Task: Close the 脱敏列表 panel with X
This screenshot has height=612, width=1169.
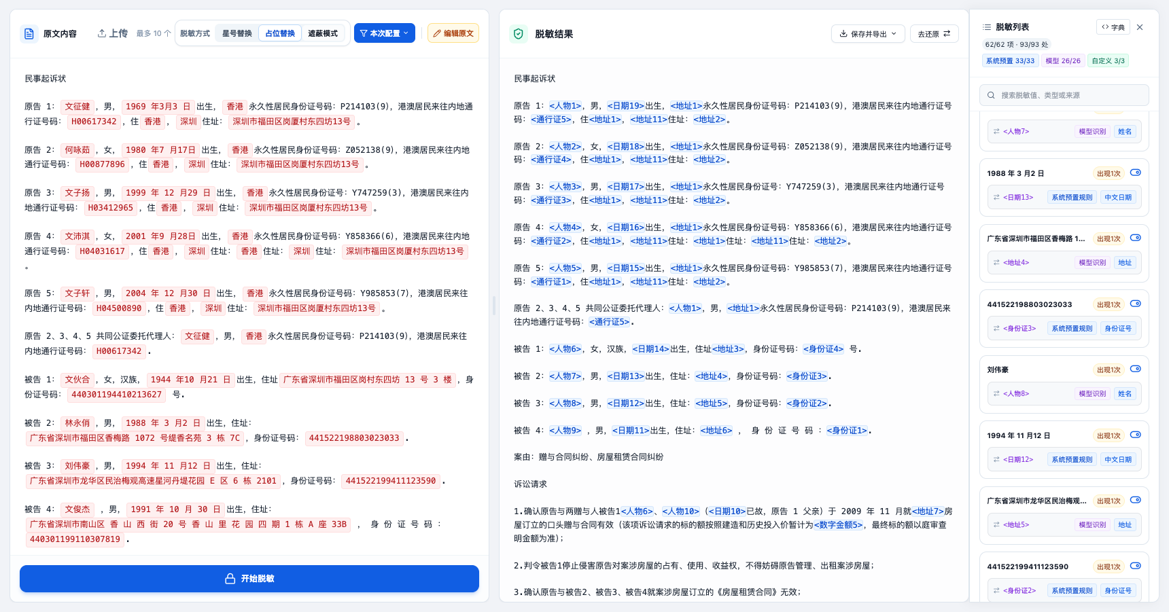Action: 1140,27
